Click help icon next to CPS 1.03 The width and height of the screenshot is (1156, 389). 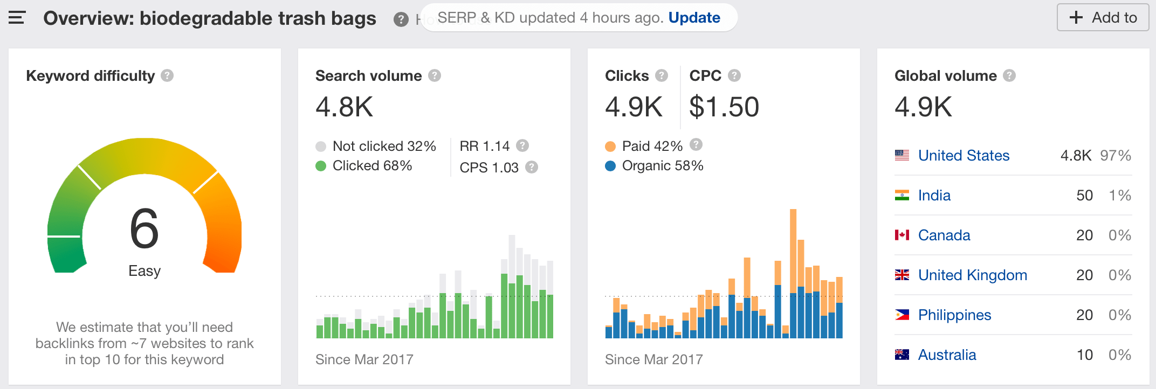[532, 167]
